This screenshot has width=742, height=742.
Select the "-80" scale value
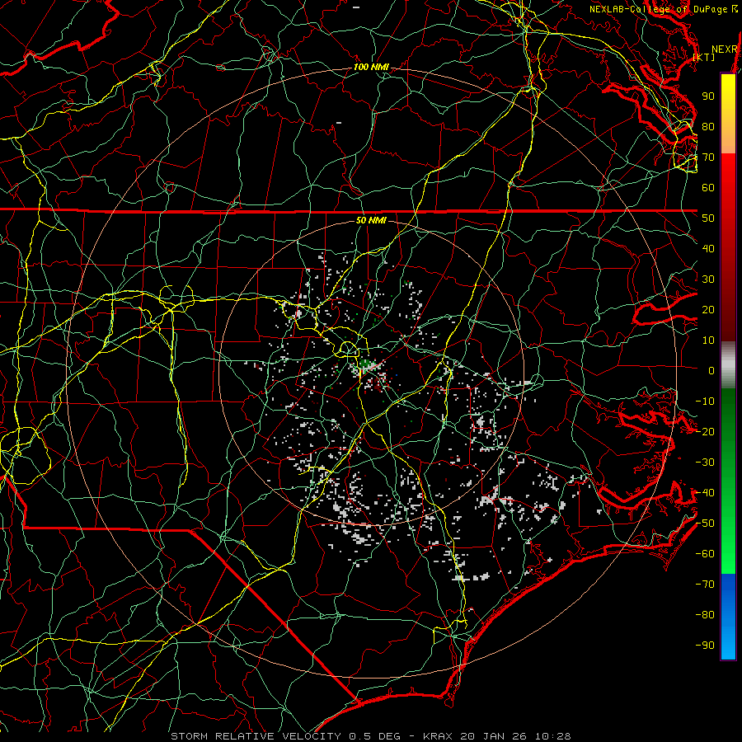point(705,615)
